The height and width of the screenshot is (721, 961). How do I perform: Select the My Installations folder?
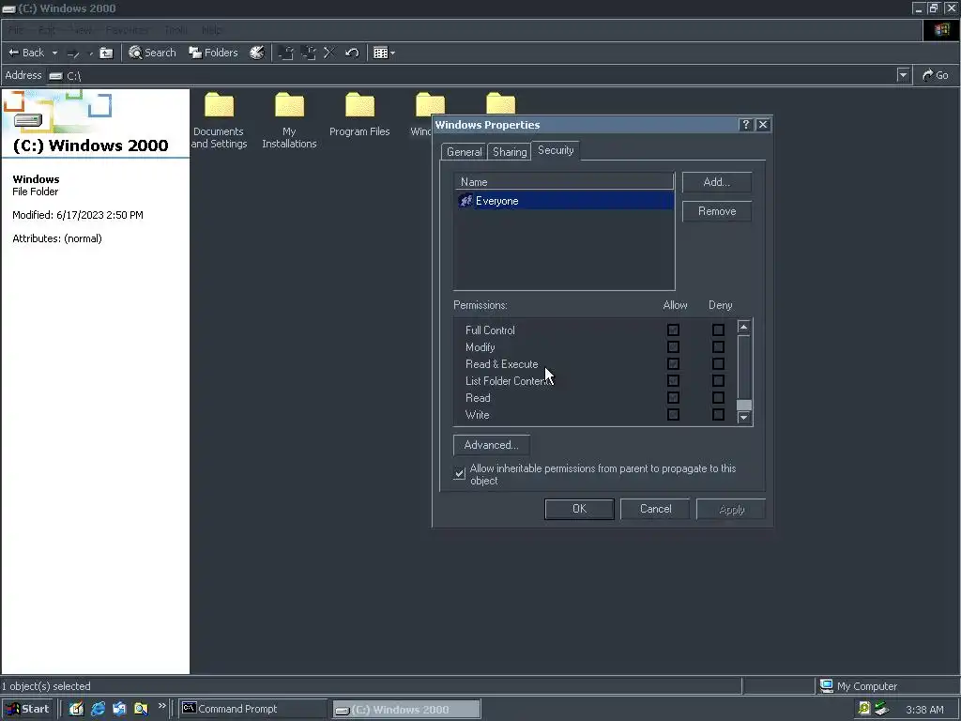[x=289, y=121]
